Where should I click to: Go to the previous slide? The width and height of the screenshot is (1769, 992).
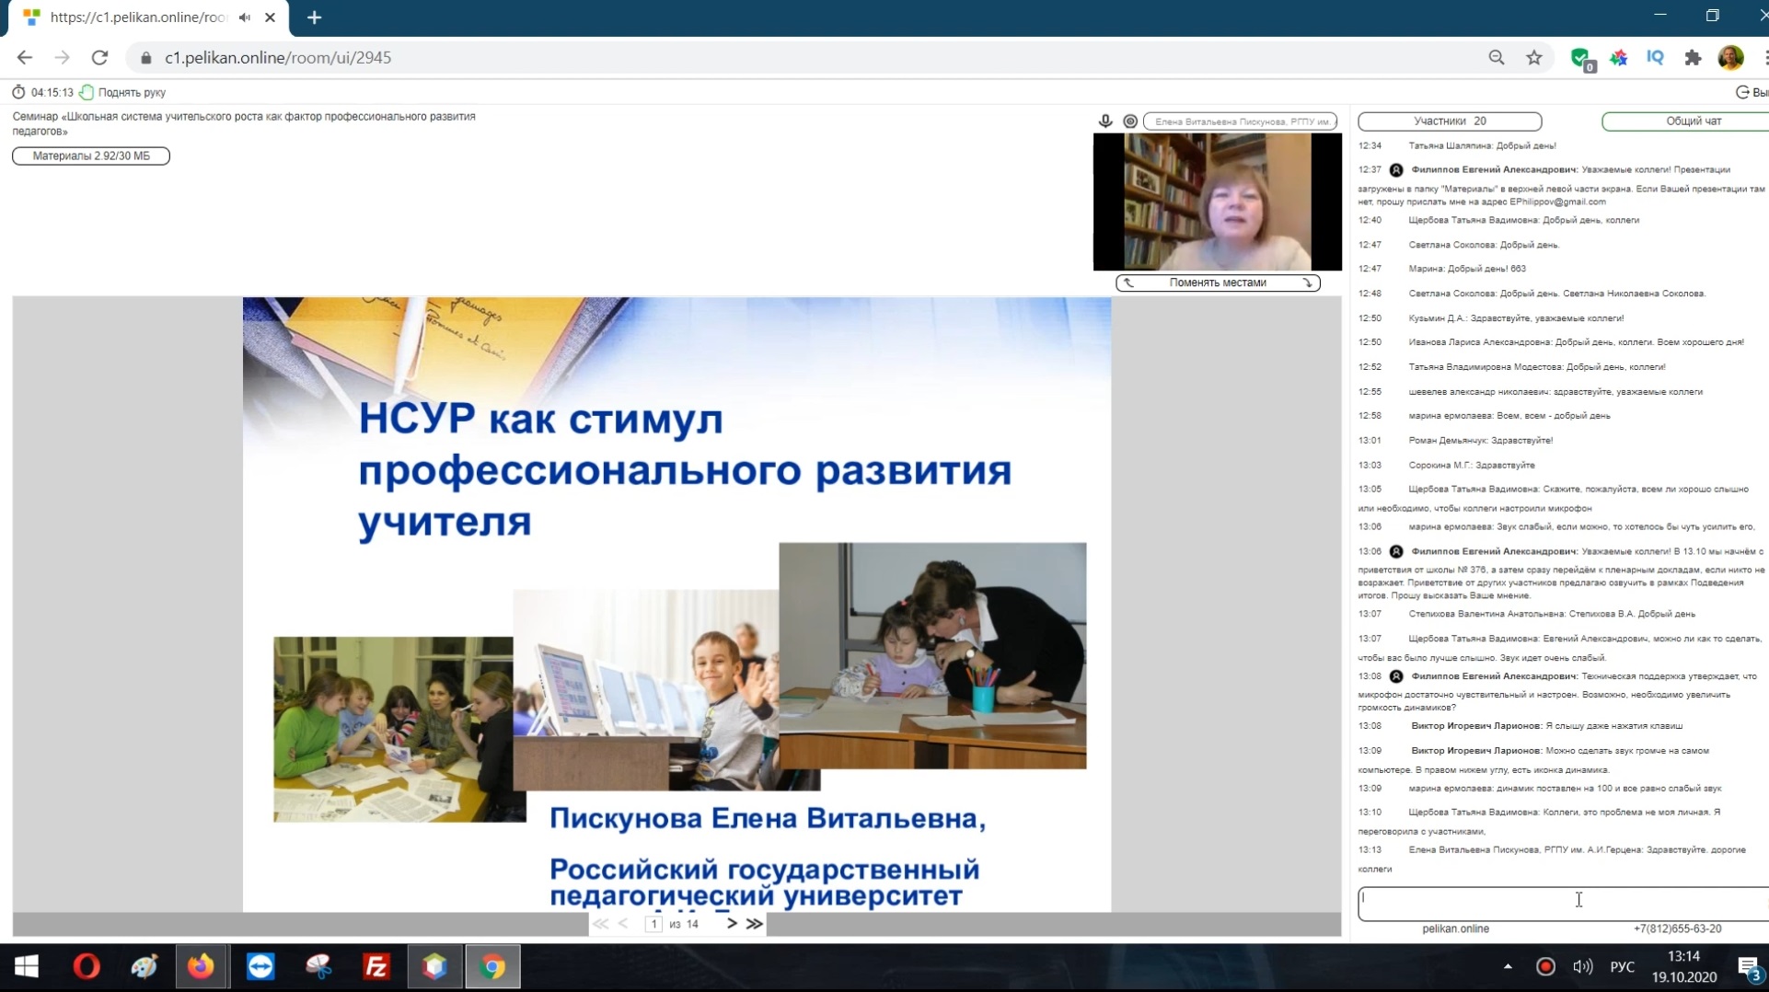click(x=623, y=924)
